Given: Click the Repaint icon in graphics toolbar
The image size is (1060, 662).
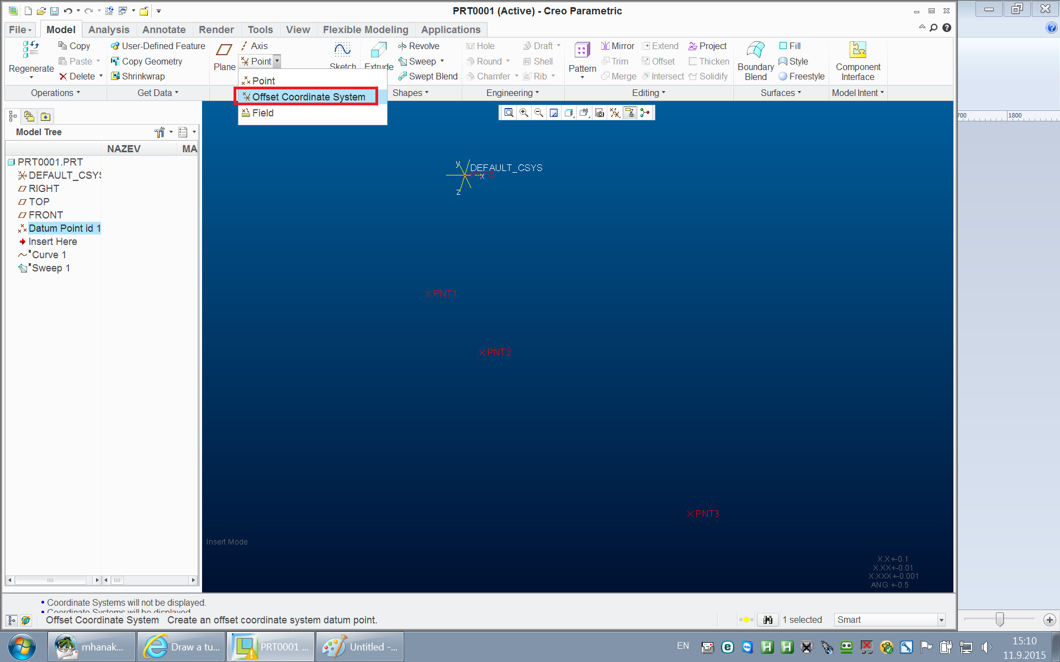Looking at the screenshot, I should pyautogui.click(x=554, y=113).
